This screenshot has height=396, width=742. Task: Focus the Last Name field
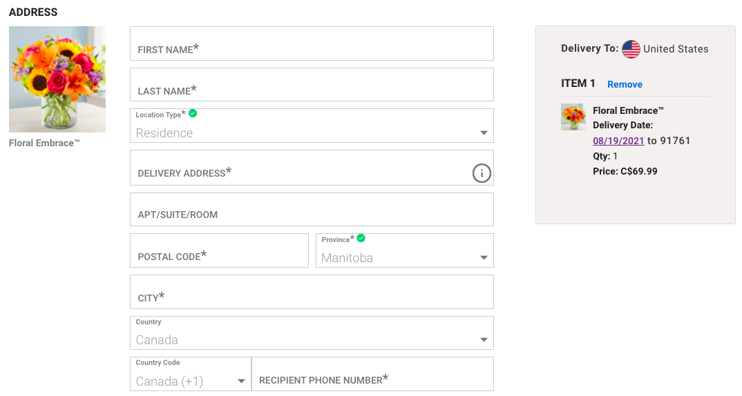312,85
